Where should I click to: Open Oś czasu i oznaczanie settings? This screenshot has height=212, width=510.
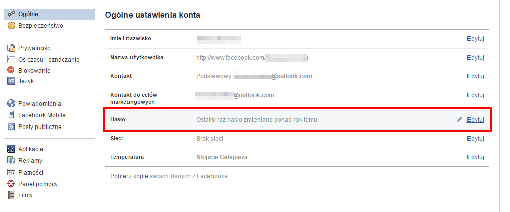pos(50,59)
